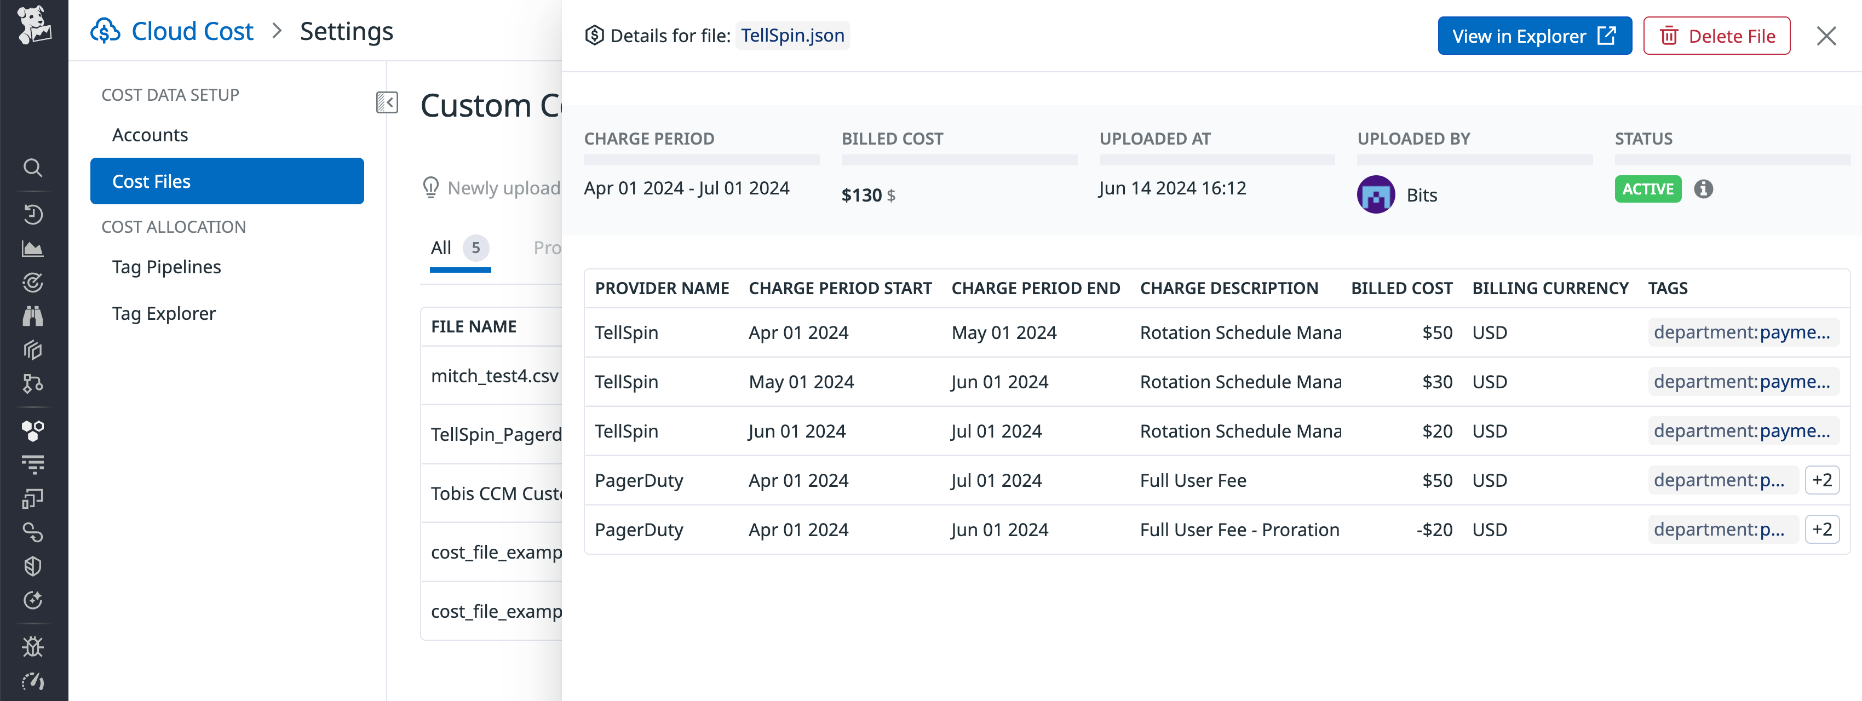Click the gauge icon at the sidebar bottom
Screen dimensions: 1862x701
(33, 681)
